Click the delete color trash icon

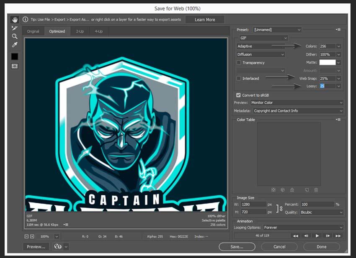click(x=316, y=190)
